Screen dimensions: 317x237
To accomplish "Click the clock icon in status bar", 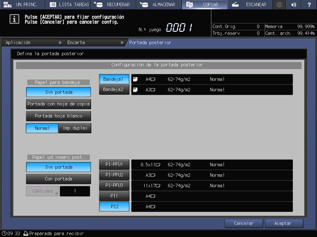I will tap(4, 233).
